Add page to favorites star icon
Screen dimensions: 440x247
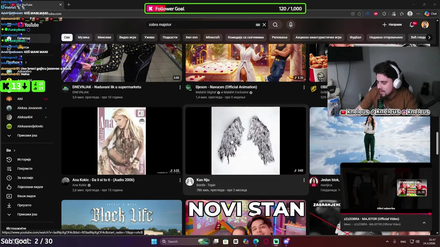coord(359,14)
